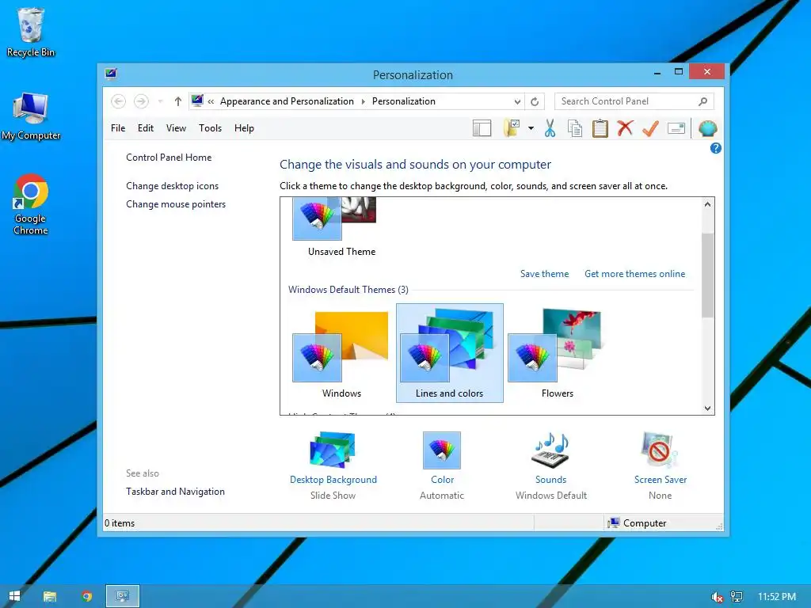Click the Personalization taskbar button
This screenshot has width=811, height=608.
(x=123, y=596)
